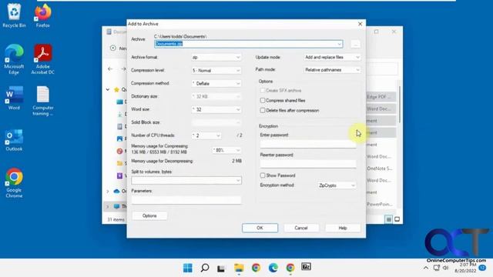This screenshot has height=277, width=493.
Task: Open the notification badge in the tray
Action: tap(482, 268)
